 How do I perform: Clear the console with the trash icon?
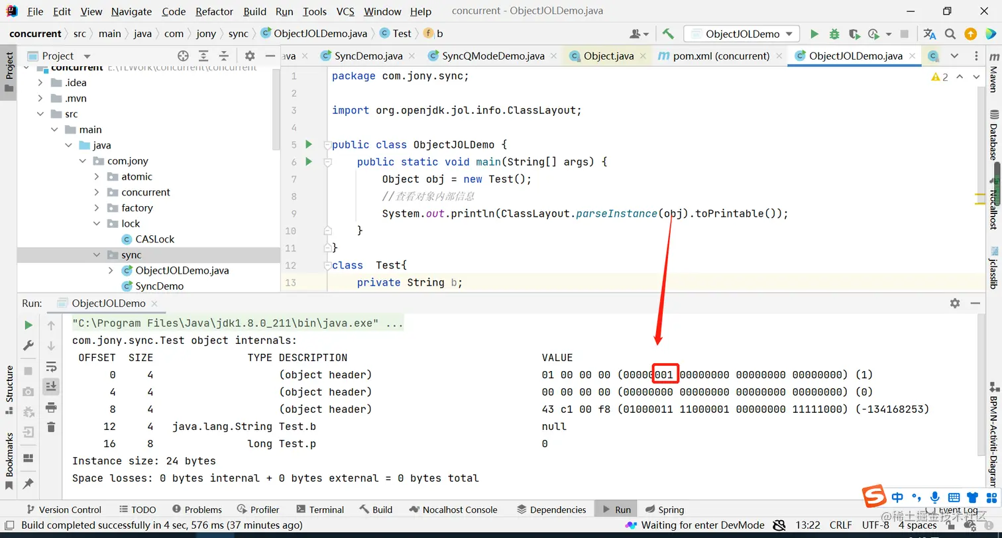(51, 427)
